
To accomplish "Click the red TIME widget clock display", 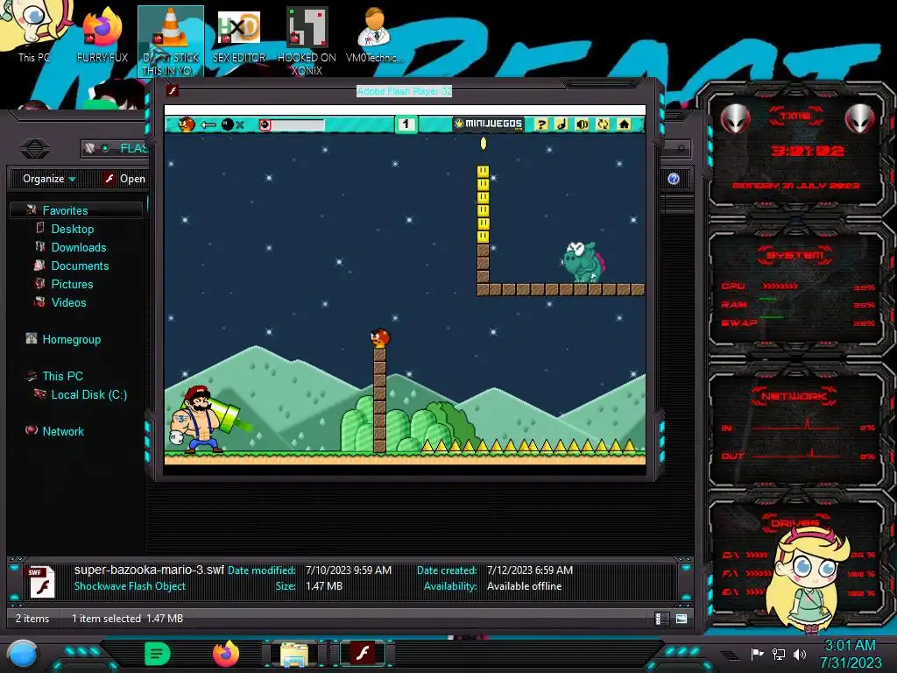I will pyautogui.click(x=807, y=151).
